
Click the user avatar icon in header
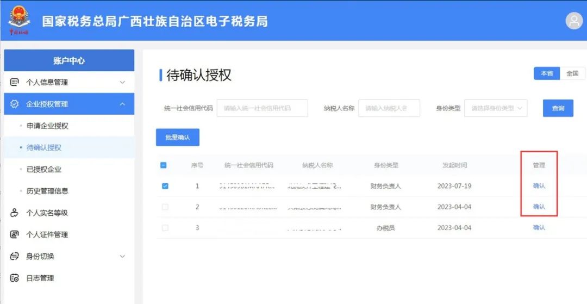573,21
